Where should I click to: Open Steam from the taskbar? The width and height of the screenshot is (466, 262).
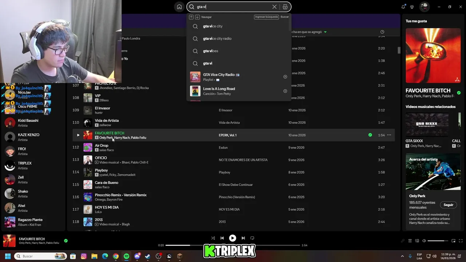click(147, 256)
